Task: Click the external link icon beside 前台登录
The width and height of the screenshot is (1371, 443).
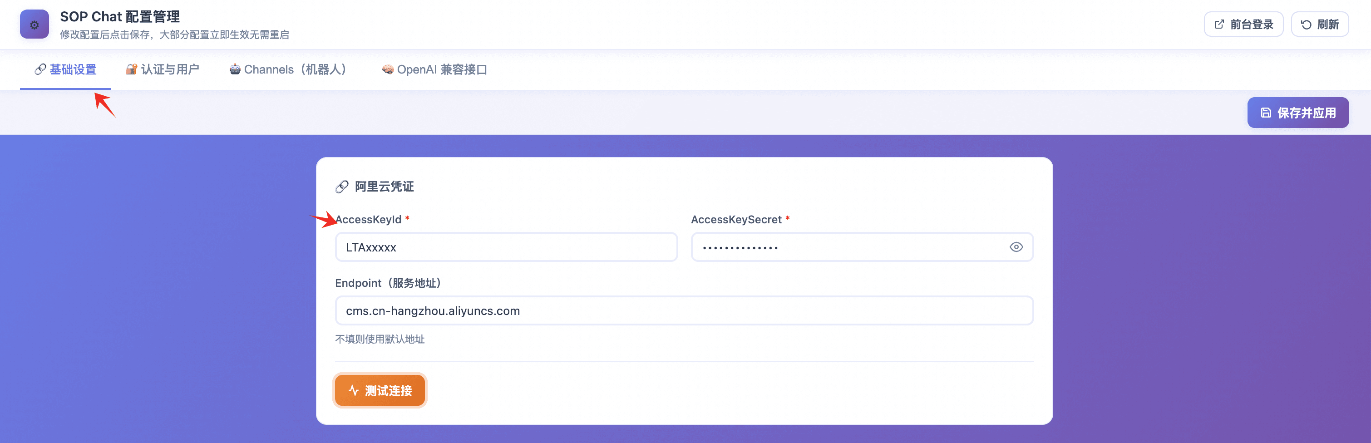Action: click(1219, 25)
